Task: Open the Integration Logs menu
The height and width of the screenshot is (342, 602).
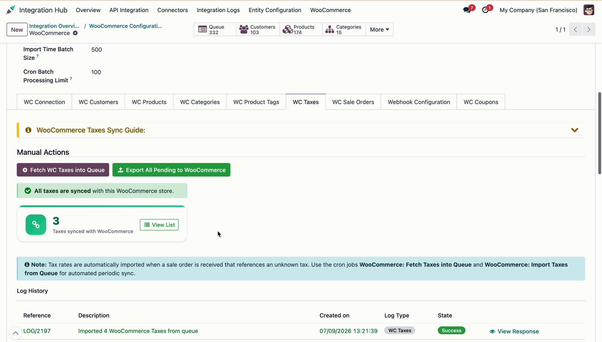Action: (x=218, y=10)
